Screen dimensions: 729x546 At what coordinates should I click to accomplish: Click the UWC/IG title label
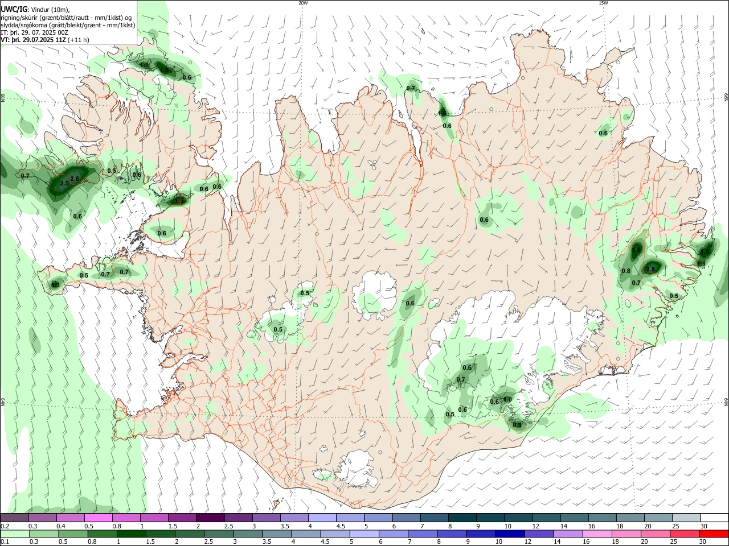[x=14, y=9]
